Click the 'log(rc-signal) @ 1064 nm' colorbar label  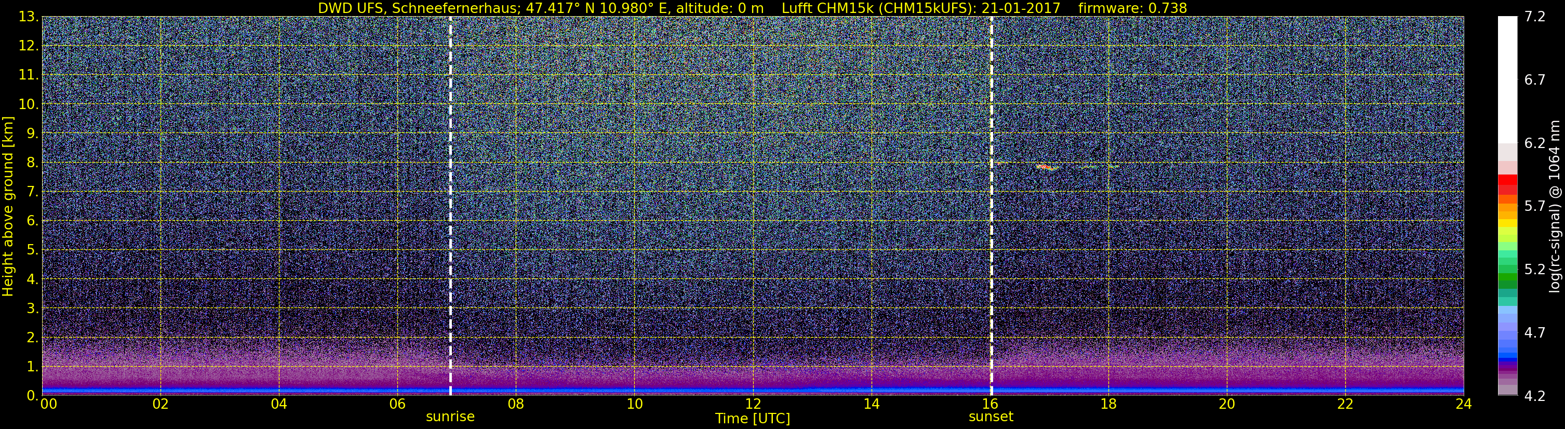[1555, 206]
